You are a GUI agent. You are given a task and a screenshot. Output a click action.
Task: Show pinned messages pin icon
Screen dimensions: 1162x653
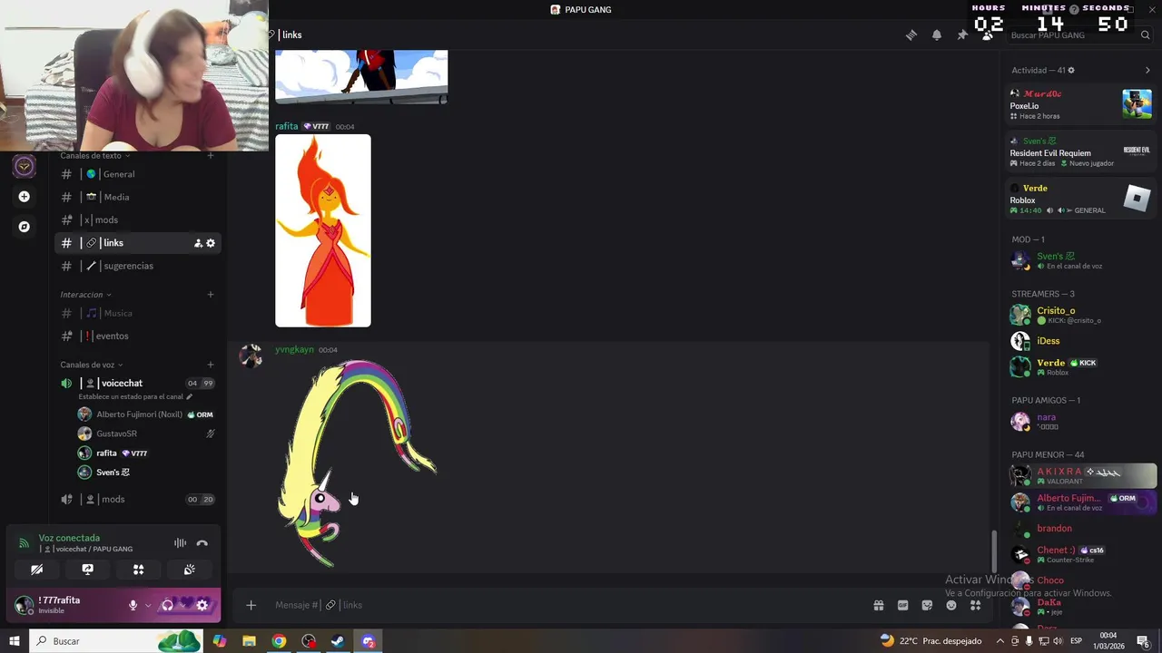pyautogui.click(x=962, y=34)
